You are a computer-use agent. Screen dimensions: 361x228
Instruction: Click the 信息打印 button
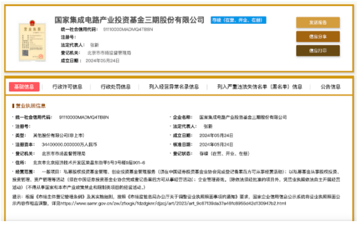[318, 50]
